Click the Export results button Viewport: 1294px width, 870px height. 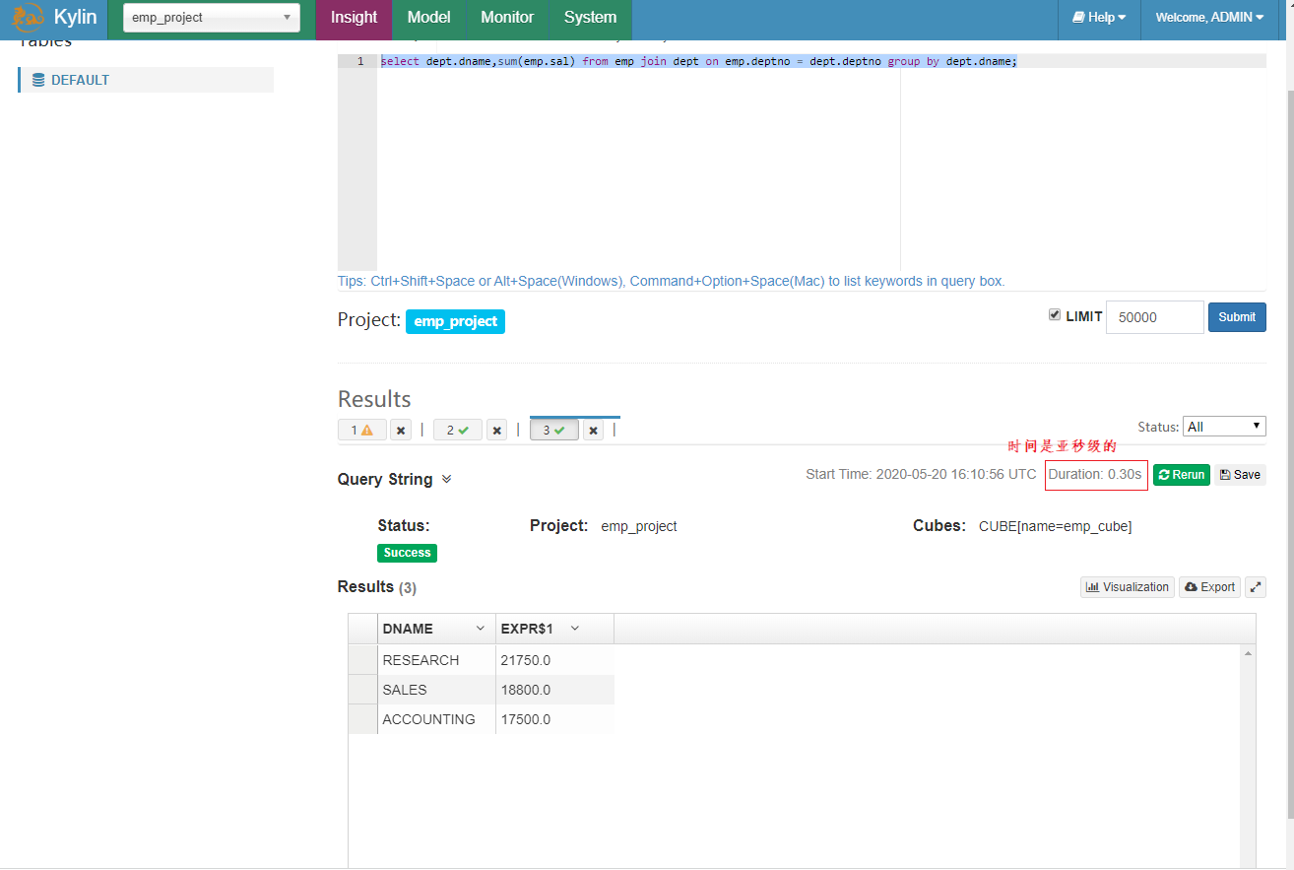pos(1209,587)
